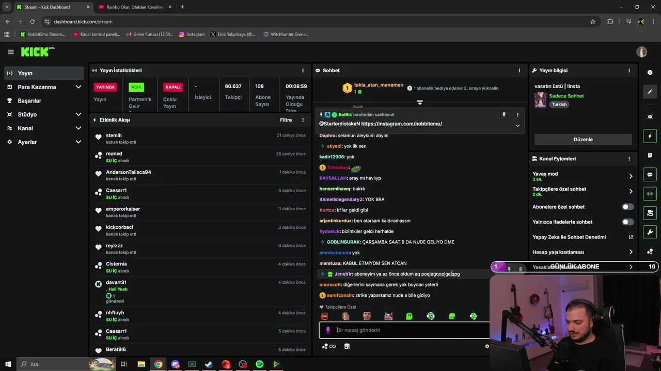Open Sohbet panel options menu
Screen dimensions: 661x371
pyautogui.click(x=520, y=71)
